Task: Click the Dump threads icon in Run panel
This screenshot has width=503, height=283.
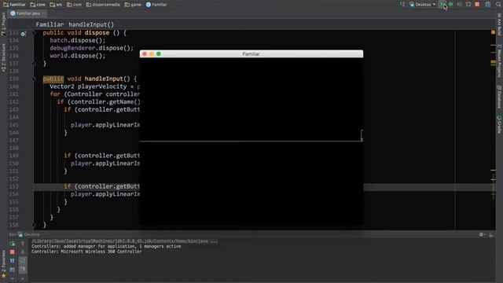Action: click(x=13, y=270)
